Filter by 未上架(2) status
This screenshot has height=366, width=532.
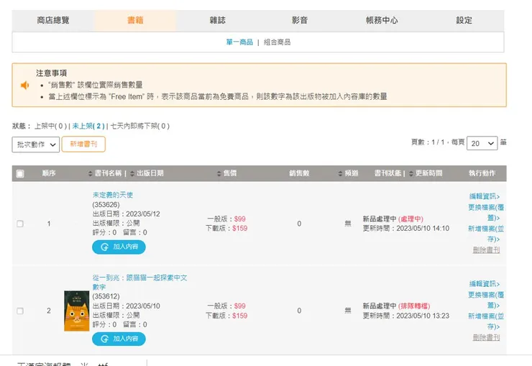tap(88, 126)
